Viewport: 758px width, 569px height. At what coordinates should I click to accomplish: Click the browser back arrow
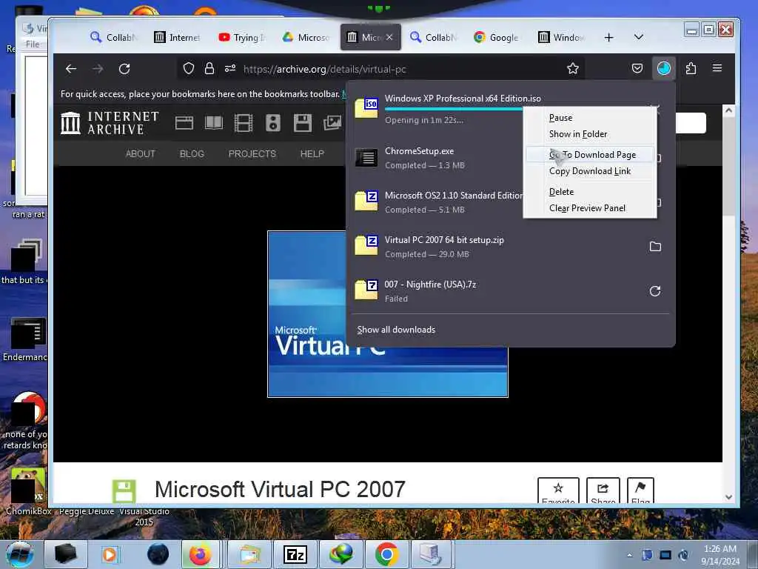coord(71,69)
